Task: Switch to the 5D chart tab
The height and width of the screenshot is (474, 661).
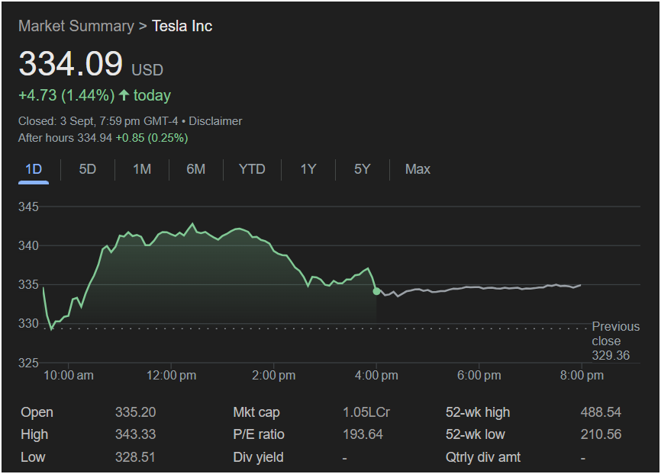Action: 88,169
